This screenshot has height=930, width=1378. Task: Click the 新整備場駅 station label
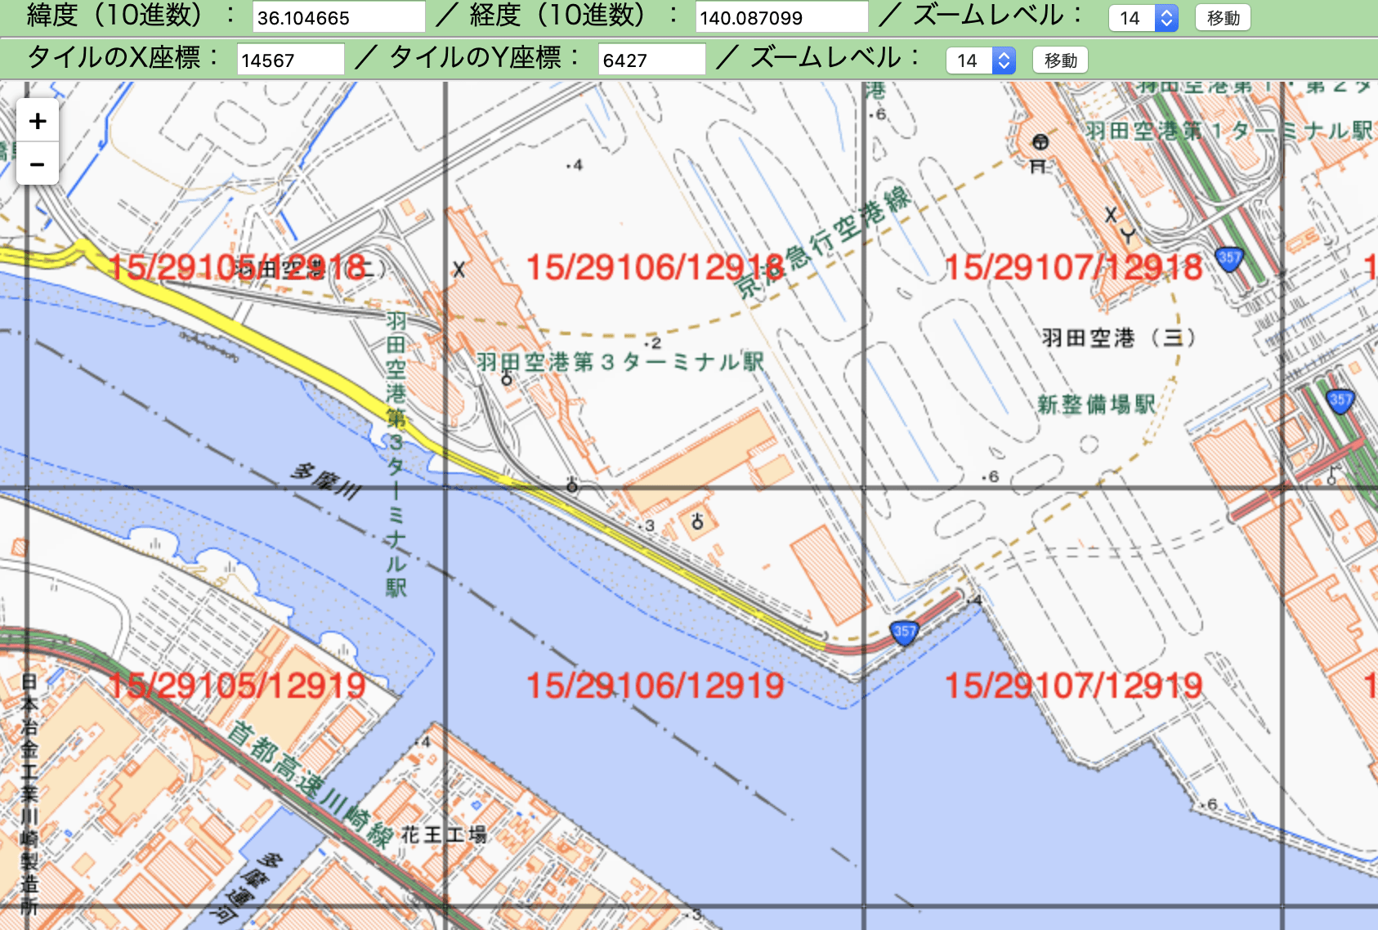coord(1096,404)
